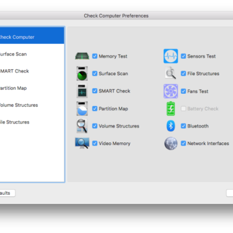The width and height of the screenshot is (233, 233).
Task: Click the green Battery Check icon
Action: tap(171, 109)
